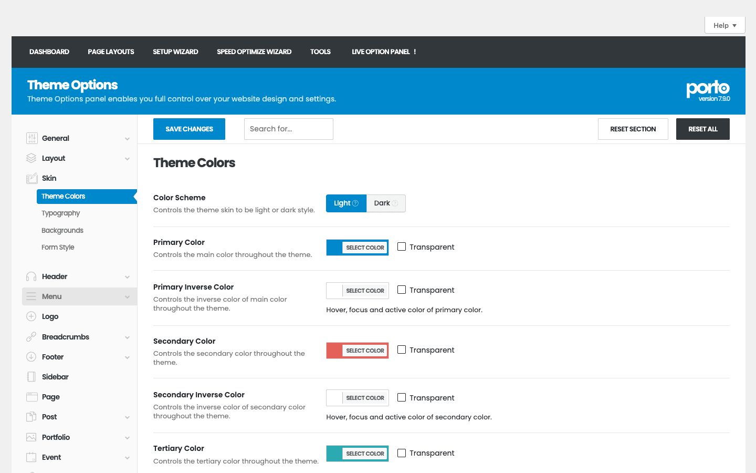Click the Skin paintbrush icon

pos(31,178)
